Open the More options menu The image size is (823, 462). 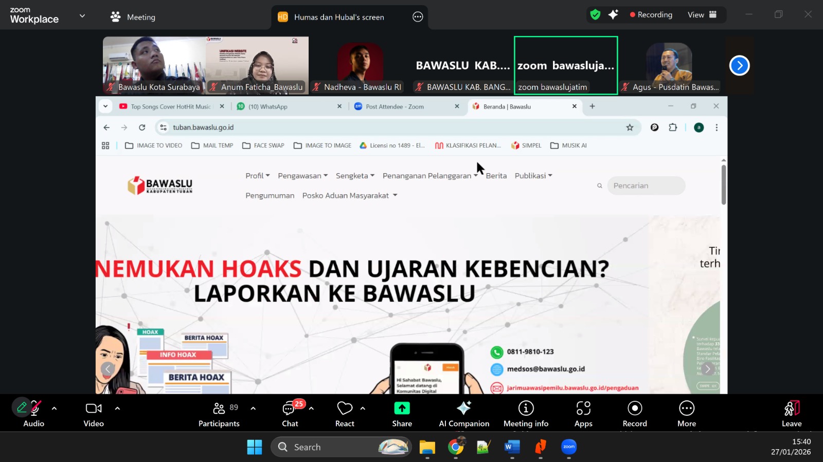pos(687,414)
